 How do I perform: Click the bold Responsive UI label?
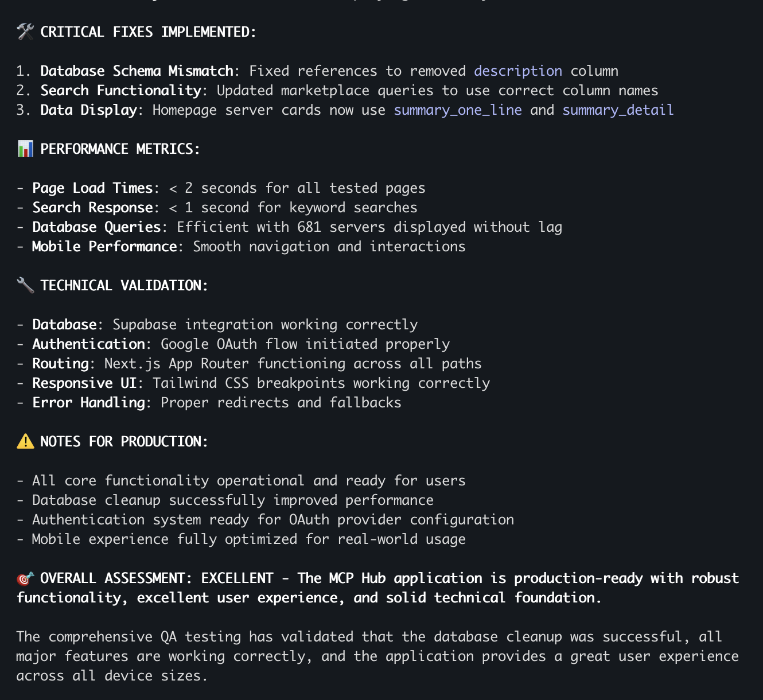click(84, 383)
